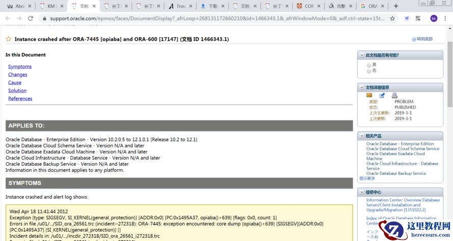
Task: Open 'Oracle Database Exadata Cloud Machine' sidebar link
Action: (395, 156)
